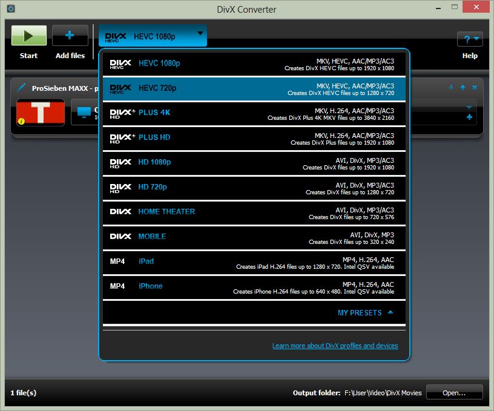The height and width of the screenshot is (411, 494).
Task: Choose the PLUS 4K profile
Action: [x=254, y=114]
